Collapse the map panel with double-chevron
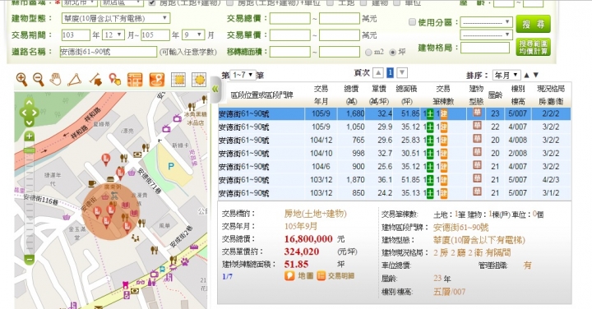The width and height of the screenshot is (592, 309). [x=215, y=89]
